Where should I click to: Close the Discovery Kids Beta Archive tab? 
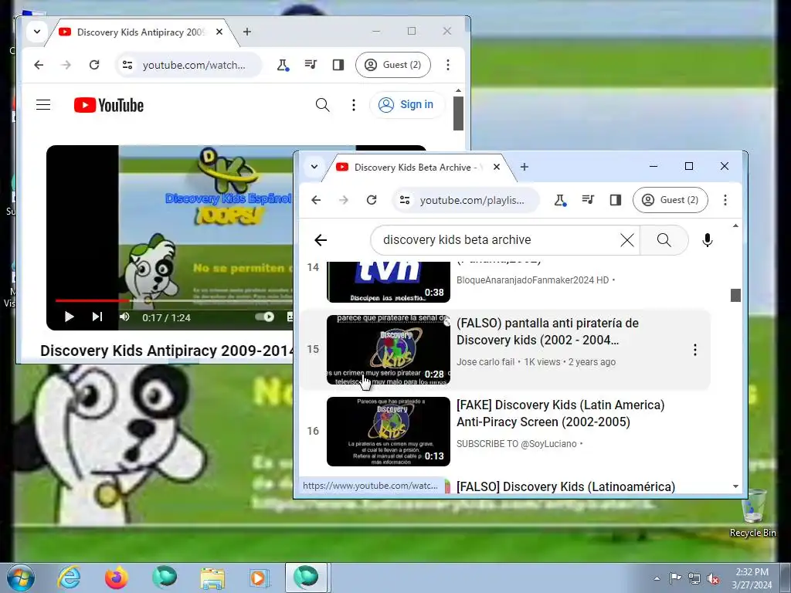tap(497, 167)
